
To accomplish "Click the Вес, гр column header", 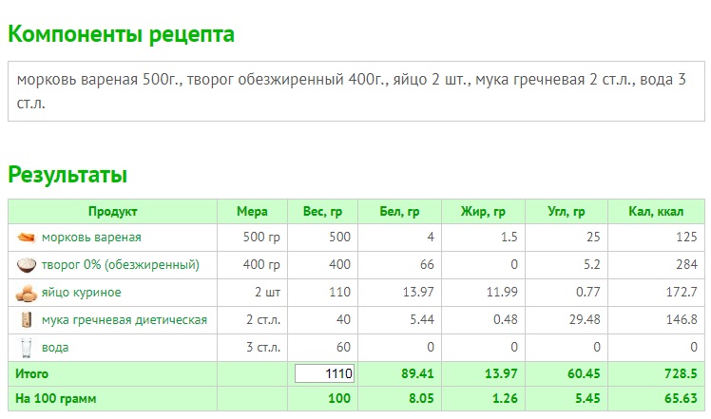I will coord(322,211).
